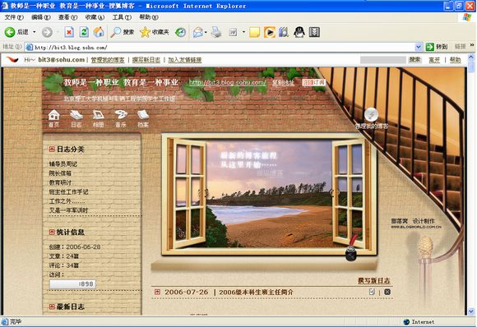Open the blog 首页 home icon
Screen dimensions: 477x327
coord(53,118)
